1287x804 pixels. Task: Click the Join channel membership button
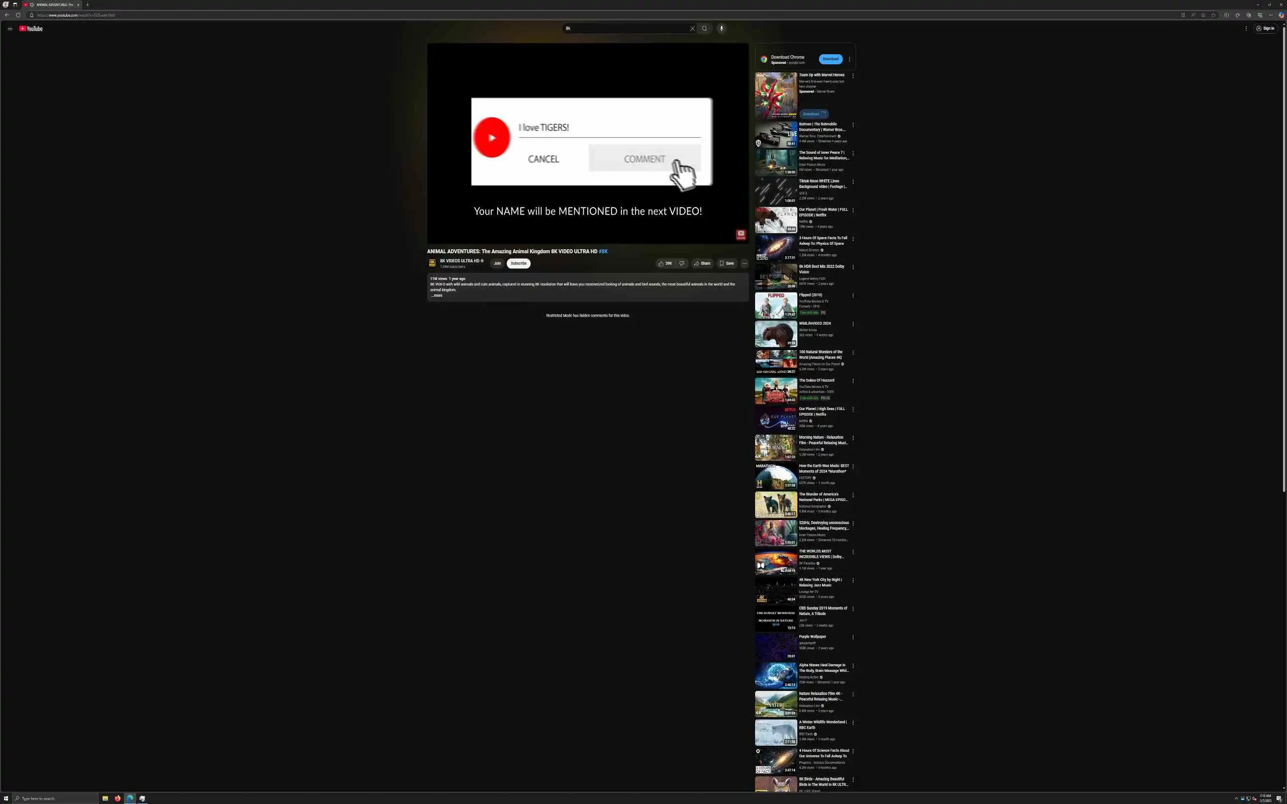tap(497, 263)
